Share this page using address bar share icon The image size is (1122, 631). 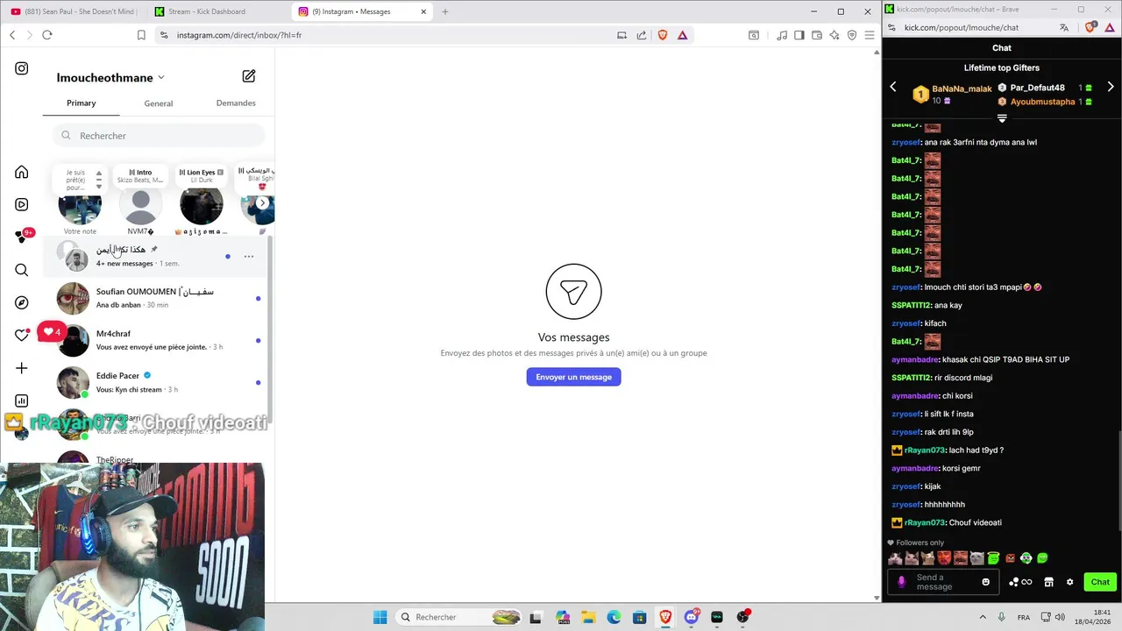tap(642, 35)
